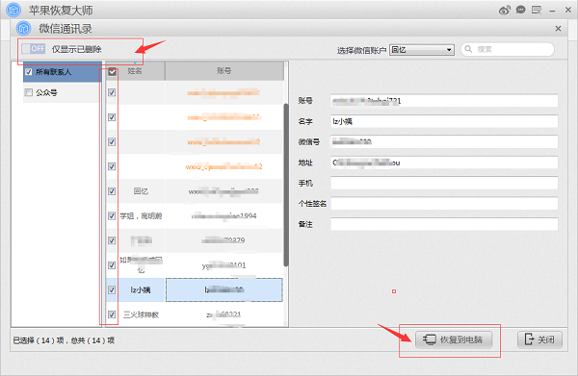The height and width of the screenshot is (376, 578).
Task: Toggle the 仅显示已删除 OFF switch
Action: pyautogui.click(x=33, y=49)
